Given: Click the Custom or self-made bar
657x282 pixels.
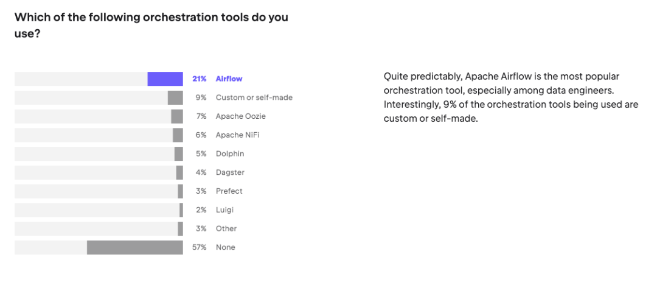Looking at the screenshot, I should point(175,97).
